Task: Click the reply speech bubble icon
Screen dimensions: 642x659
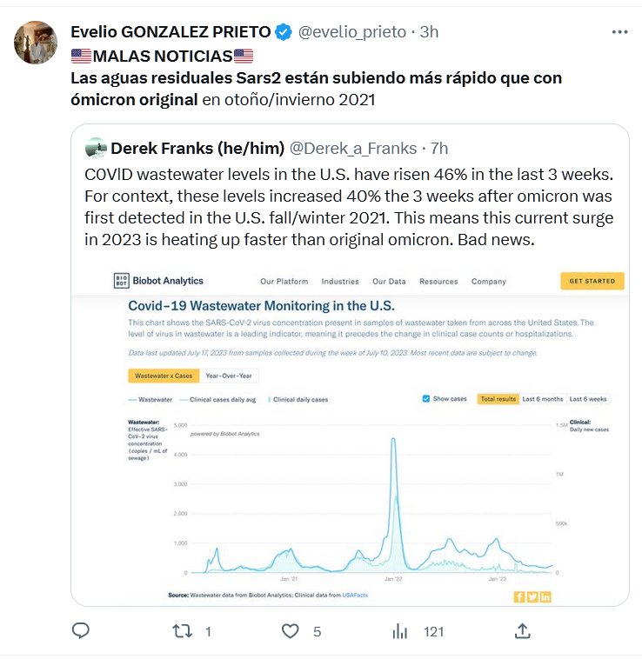Action: (x=80, y=631)
